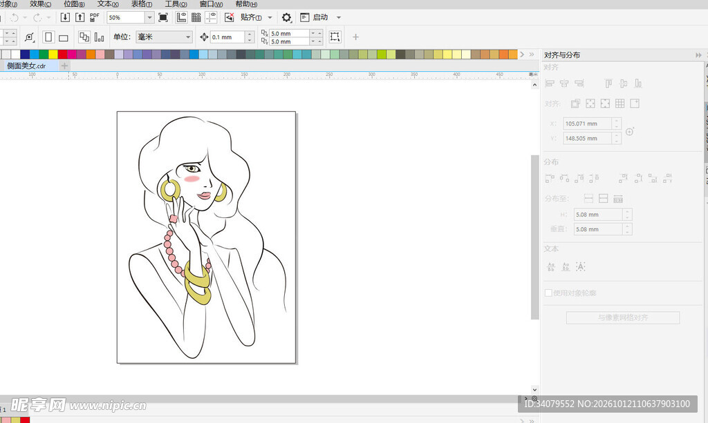Viewport: 708px width, 423px height.
Task: Click the specify point target icon
Action: [630, 132]
